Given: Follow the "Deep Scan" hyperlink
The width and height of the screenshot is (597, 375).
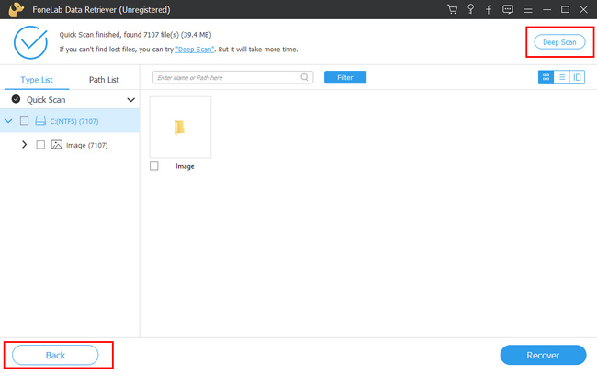Looking at the screenshot, I should coord(195,50).
